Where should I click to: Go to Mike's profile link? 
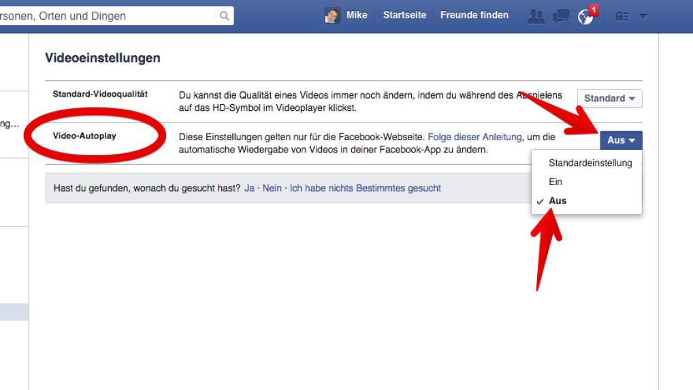click(357, 15)
